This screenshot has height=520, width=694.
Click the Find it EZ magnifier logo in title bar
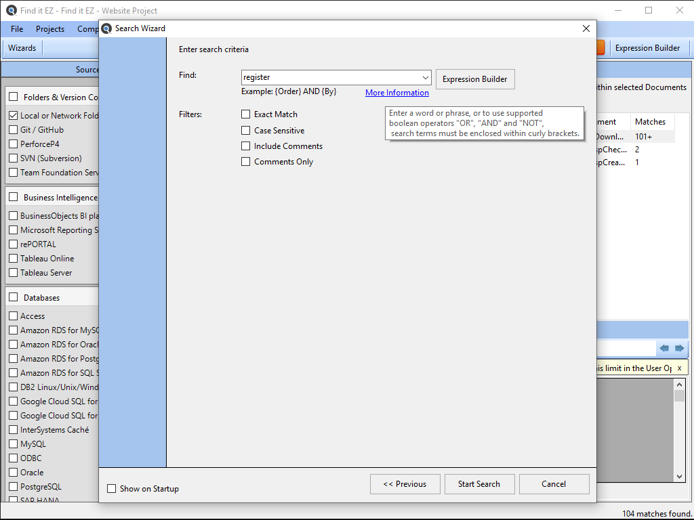coord(11,11)
